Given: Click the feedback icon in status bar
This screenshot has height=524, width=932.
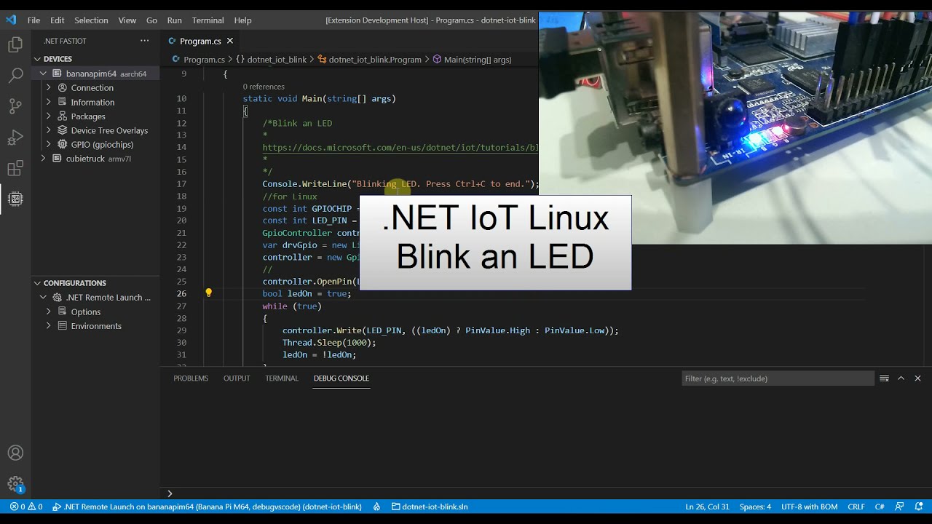Looking at the screenshot, I should click(899, 507).
